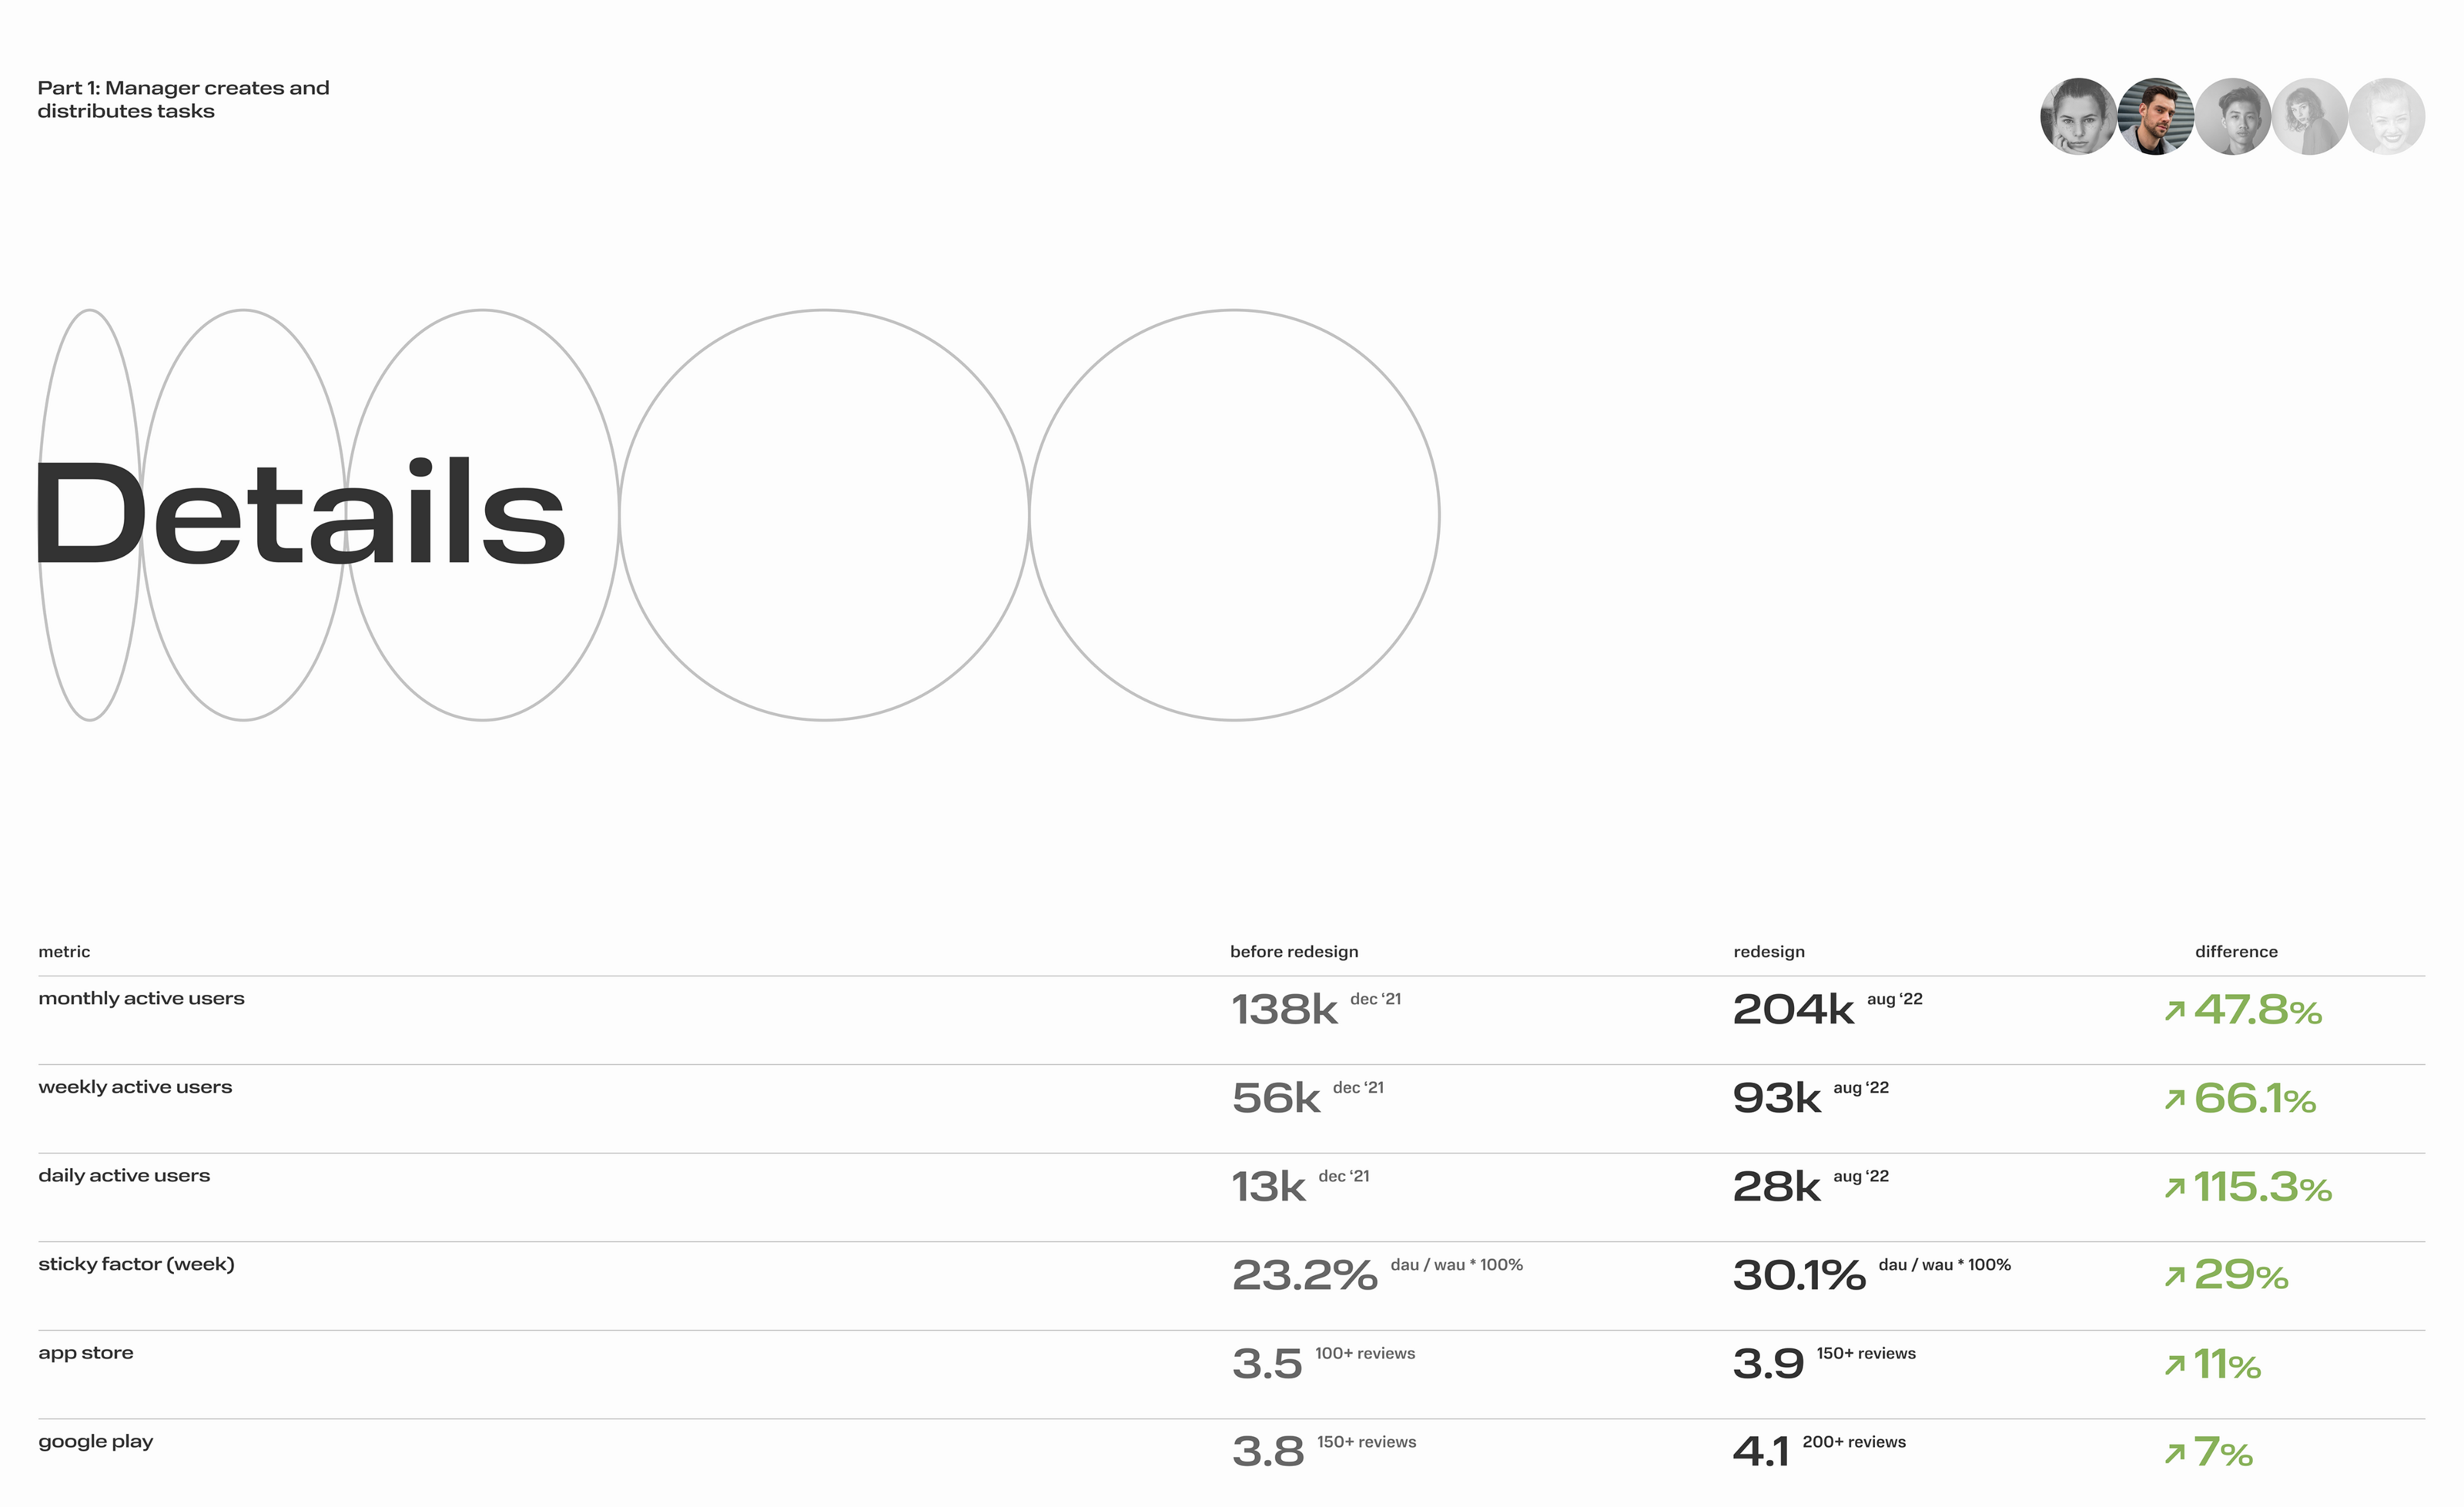Screen dimensions: 2464x1507
Task: Click the 204k redesign value
Action: (x=1792, y=1010)
